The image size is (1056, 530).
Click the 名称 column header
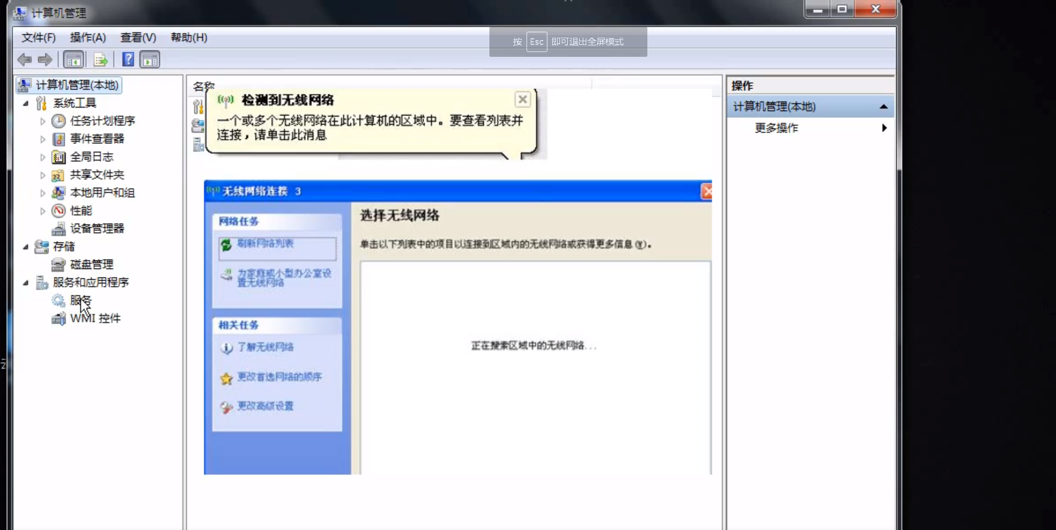coord(203,86)
